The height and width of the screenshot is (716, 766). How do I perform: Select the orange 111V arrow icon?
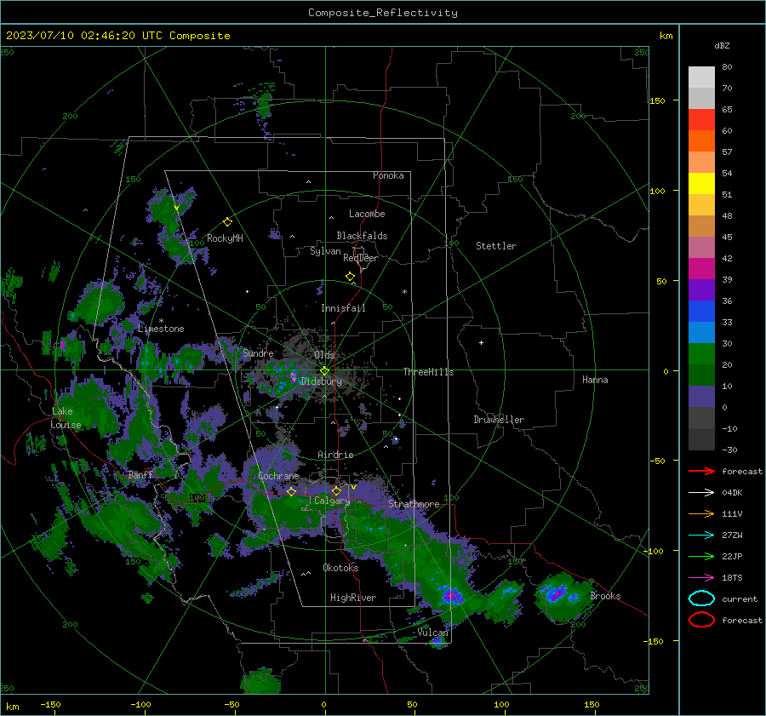click(x=701, y=513)
